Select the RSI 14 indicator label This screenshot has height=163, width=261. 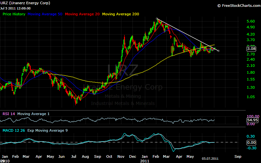click(x=8, y=114)
